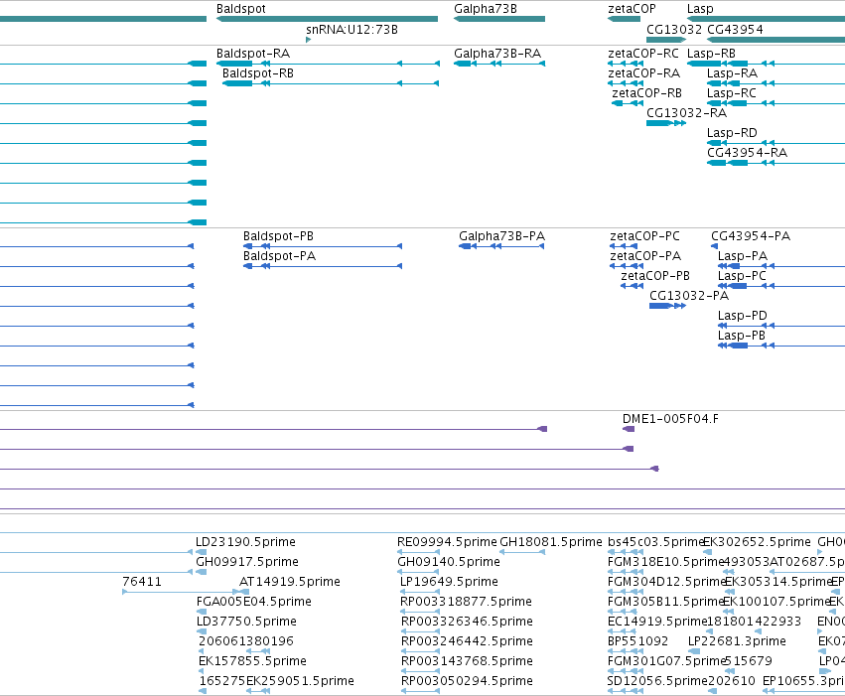This screenshot has height=696, width=845.
Task: Select the zetaCOP-PB protein label
Action: click(655, 276)
